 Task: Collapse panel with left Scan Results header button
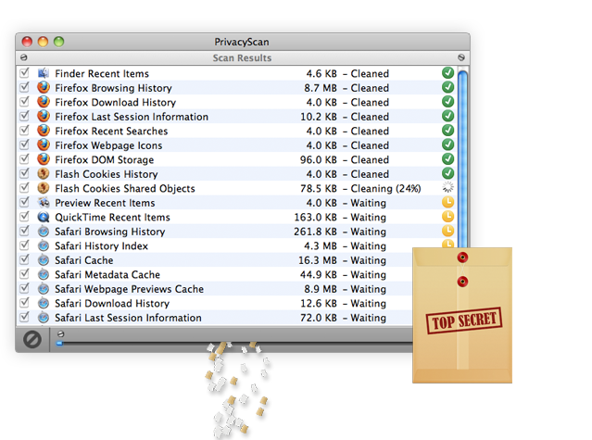[x=24, y=57]
